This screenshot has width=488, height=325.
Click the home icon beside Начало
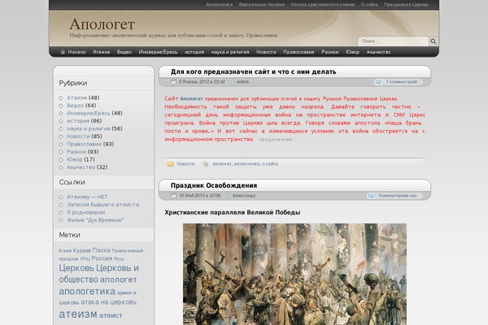pyautogui.click(x=63, y=52)
